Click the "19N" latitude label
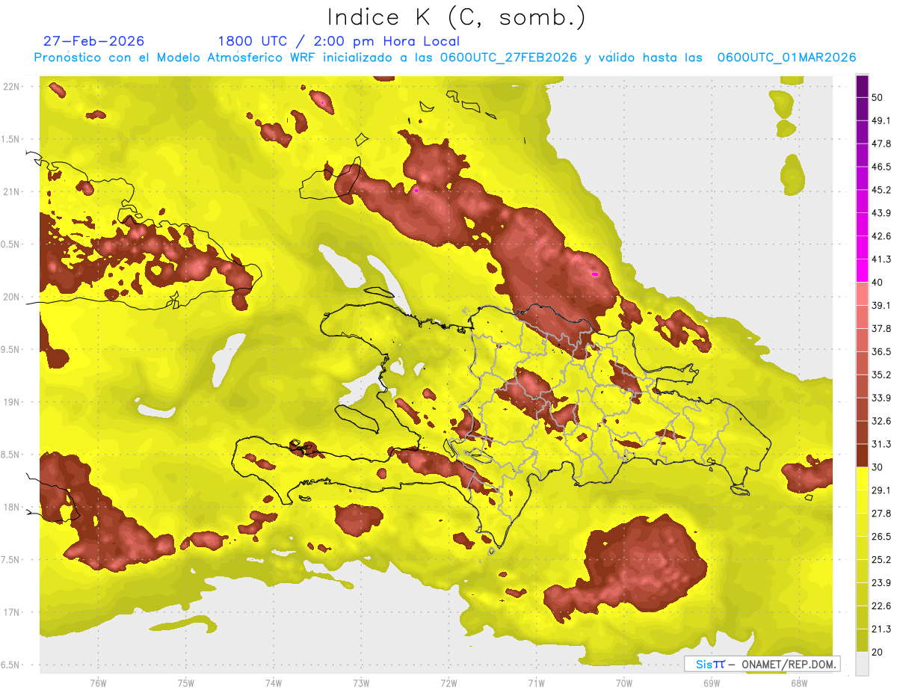 coord(11,402)
